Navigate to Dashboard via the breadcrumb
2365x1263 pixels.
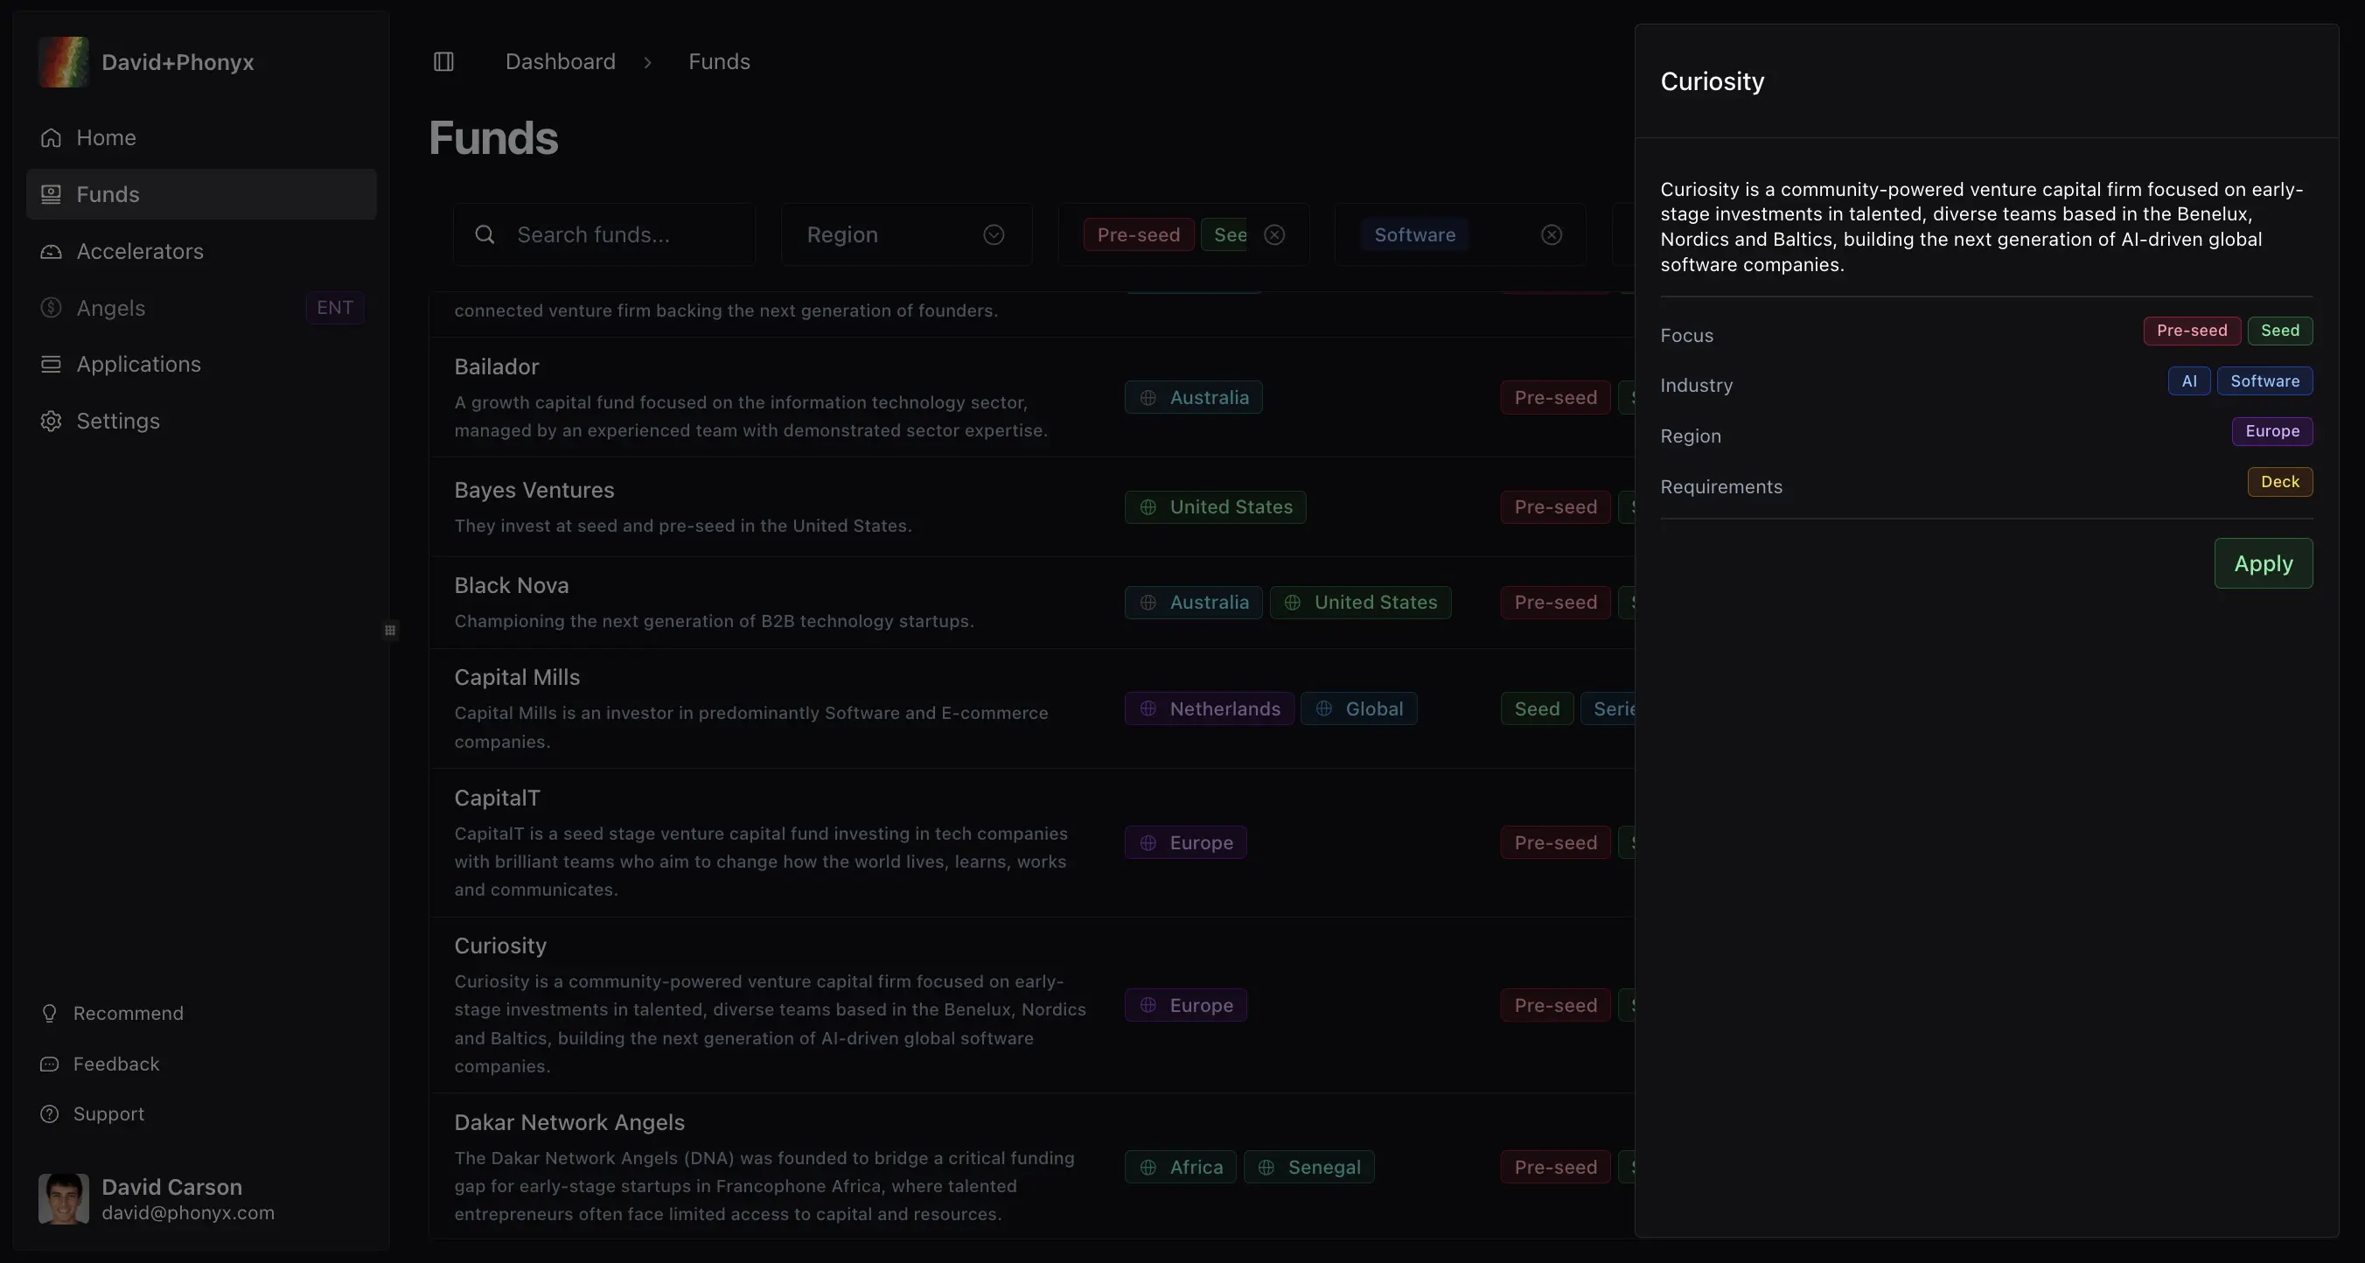click(560, 60)
